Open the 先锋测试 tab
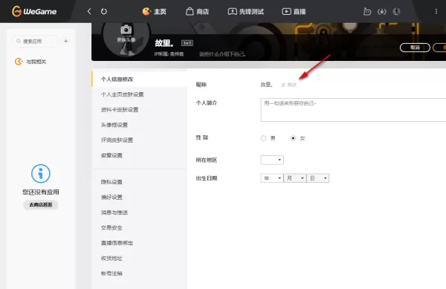Image resolution: width=446 pixels, height=289 pixels. click(x=246, y=11)
